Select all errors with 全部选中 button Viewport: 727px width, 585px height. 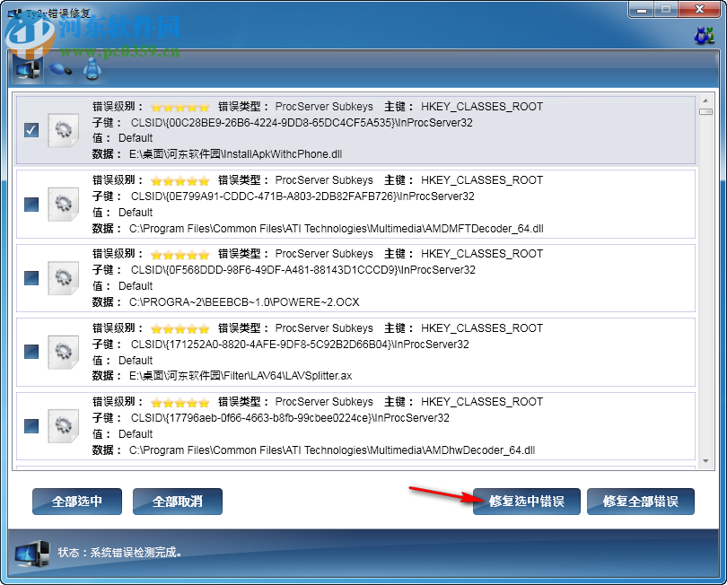click(76, 502)
